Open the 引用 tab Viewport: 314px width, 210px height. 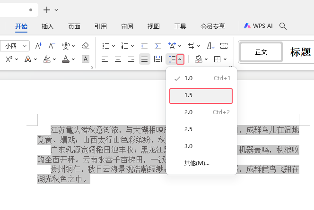tap(101, 26)
